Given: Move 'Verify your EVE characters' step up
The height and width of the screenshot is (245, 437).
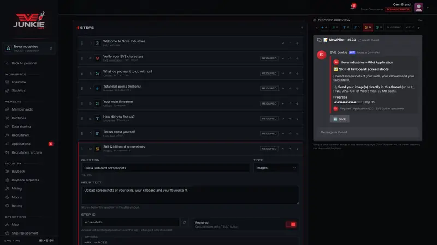Looking at the screenshot, I should 290,58.
